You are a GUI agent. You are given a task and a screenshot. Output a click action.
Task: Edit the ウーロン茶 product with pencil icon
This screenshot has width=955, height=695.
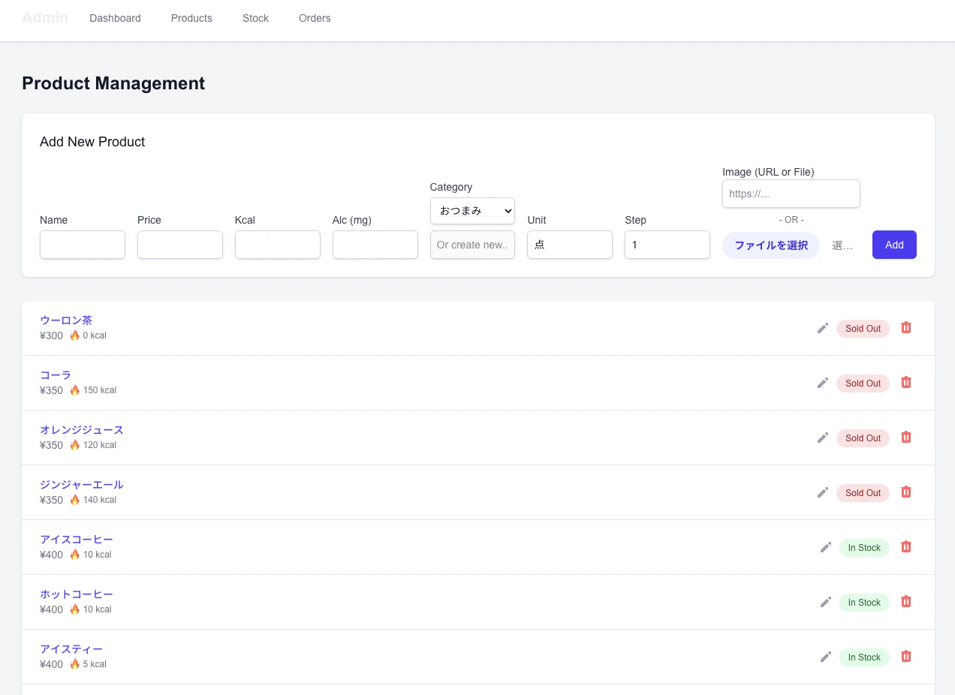pos(823,328)
